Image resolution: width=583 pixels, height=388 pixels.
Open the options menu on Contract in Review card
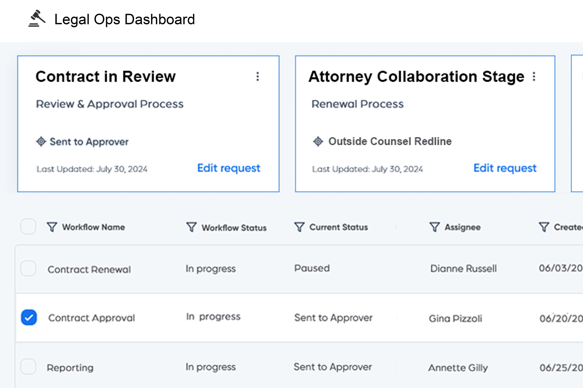[x=258, y=76]
